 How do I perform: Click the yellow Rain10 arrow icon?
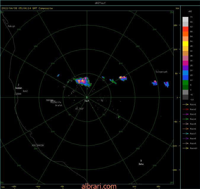tap(185, 148)
